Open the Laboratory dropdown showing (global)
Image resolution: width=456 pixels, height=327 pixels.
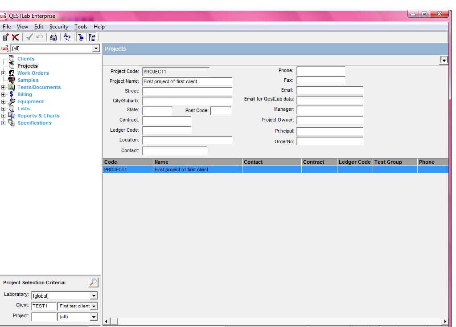[x=94, y=295]
